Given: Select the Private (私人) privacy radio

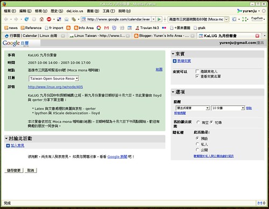Looking at the screenshot, I should click(x=197, y=144).
